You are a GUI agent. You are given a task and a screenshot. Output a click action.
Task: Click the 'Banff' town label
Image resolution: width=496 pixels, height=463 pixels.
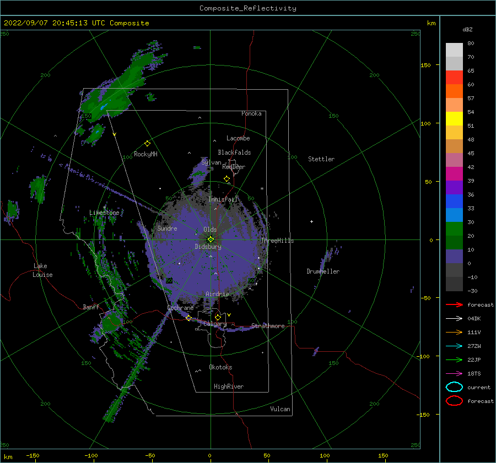tap(91, 307)
